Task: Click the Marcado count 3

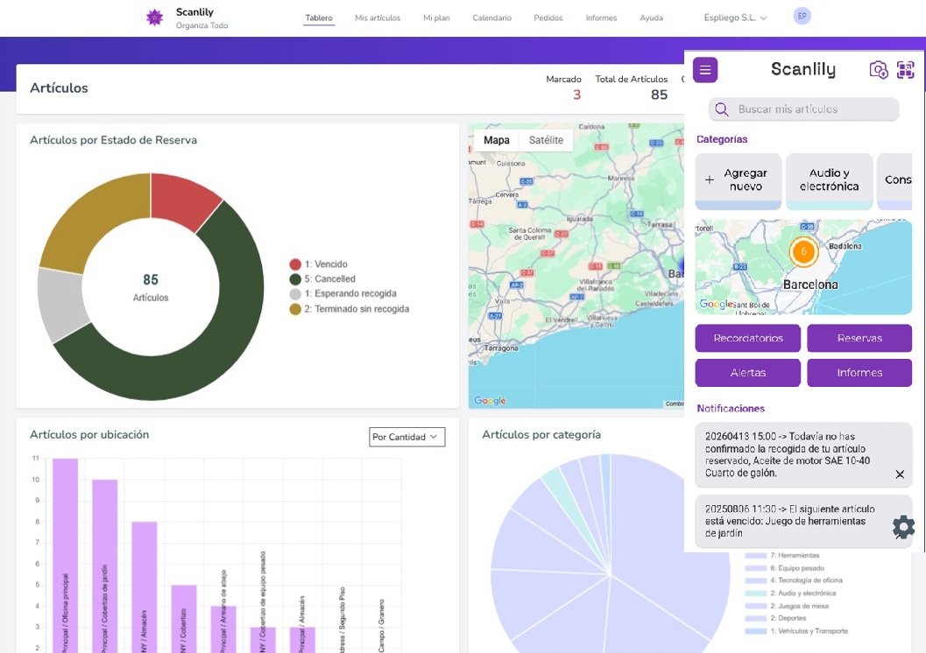Action: point(577,95)
